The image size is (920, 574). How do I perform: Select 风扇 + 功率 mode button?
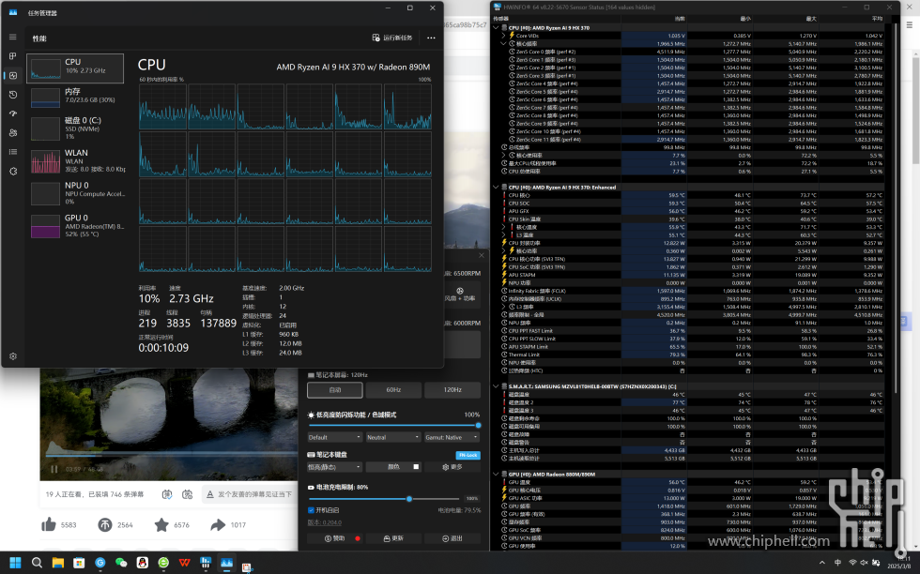461,295
